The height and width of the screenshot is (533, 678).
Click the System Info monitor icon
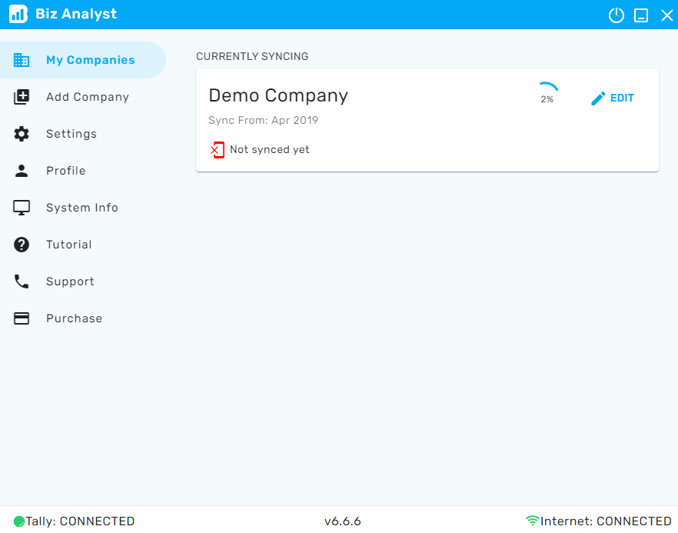click(x=22, y=208)
